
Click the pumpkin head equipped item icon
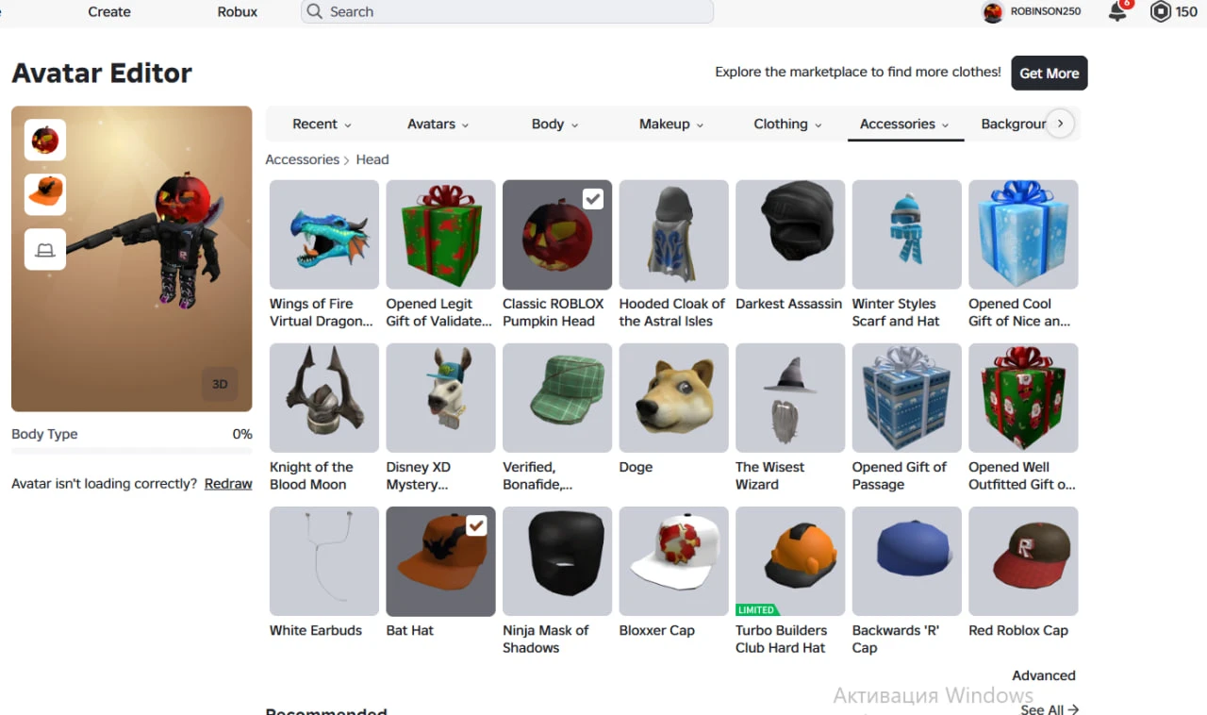click(x=45, y=140)
